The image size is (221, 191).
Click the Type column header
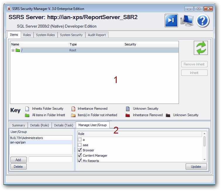click(96, 44)
